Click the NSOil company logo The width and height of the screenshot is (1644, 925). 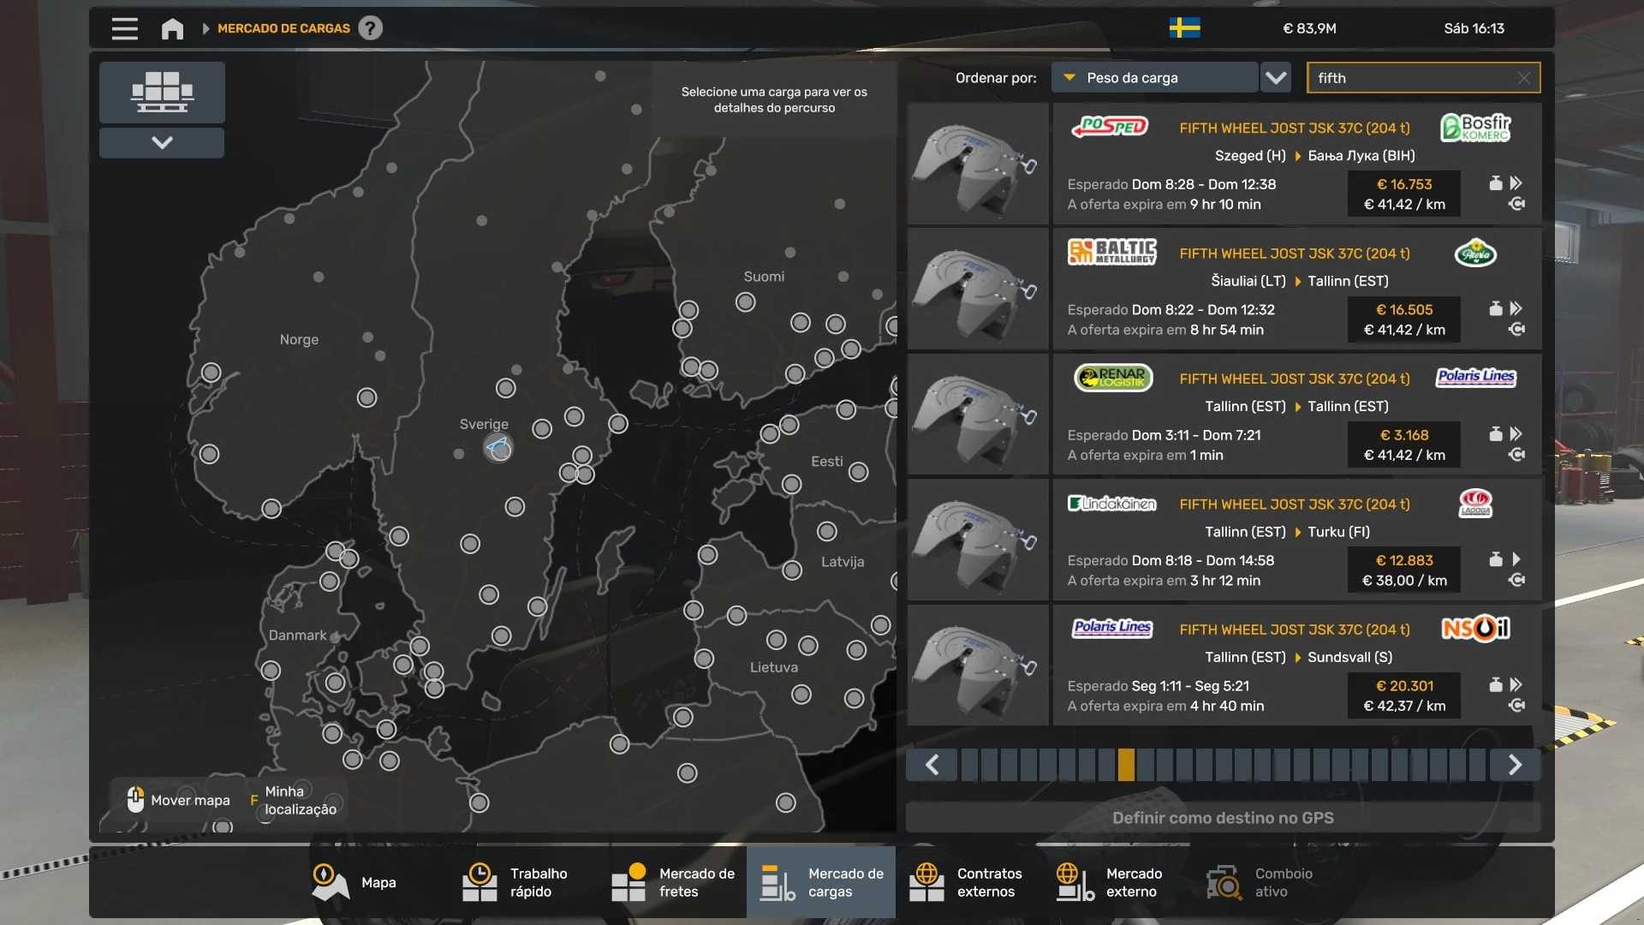[1475, 630]
